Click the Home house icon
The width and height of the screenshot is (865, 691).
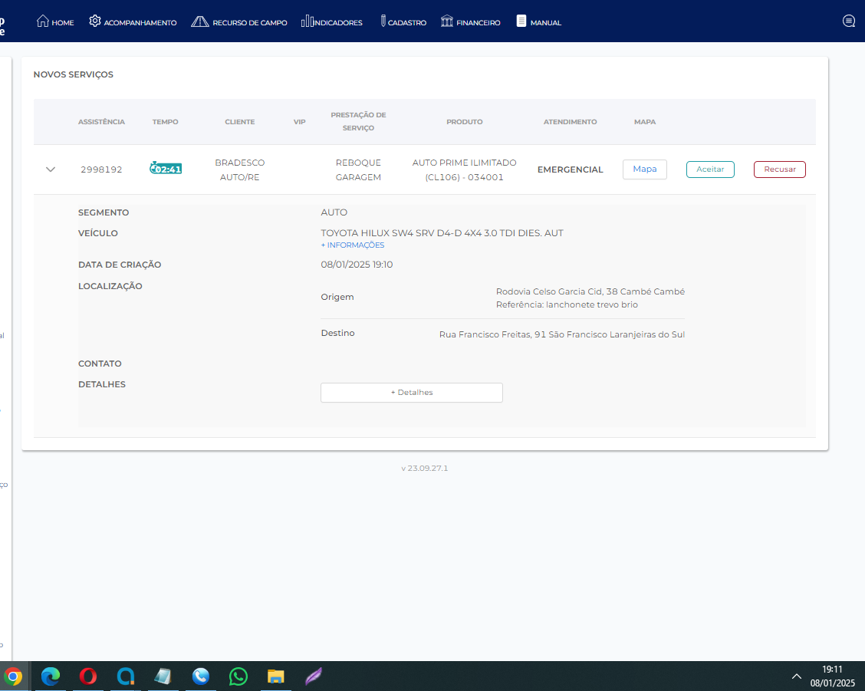[x=43, y=21]
